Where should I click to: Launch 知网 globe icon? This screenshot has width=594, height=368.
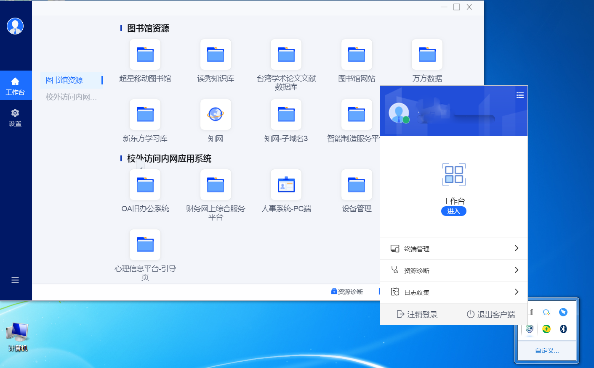click(216, 114)
